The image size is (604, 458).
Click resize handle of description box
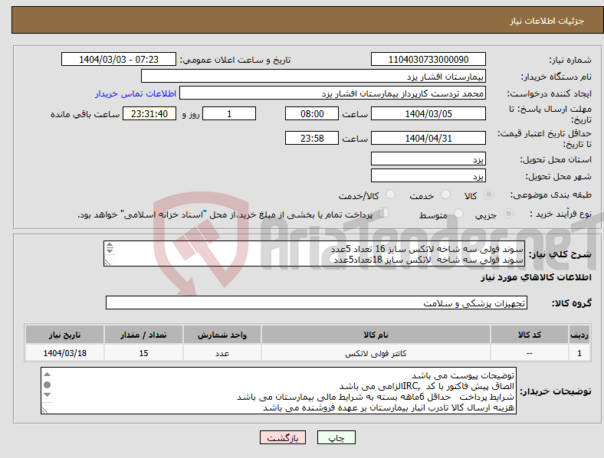(107, 263)
